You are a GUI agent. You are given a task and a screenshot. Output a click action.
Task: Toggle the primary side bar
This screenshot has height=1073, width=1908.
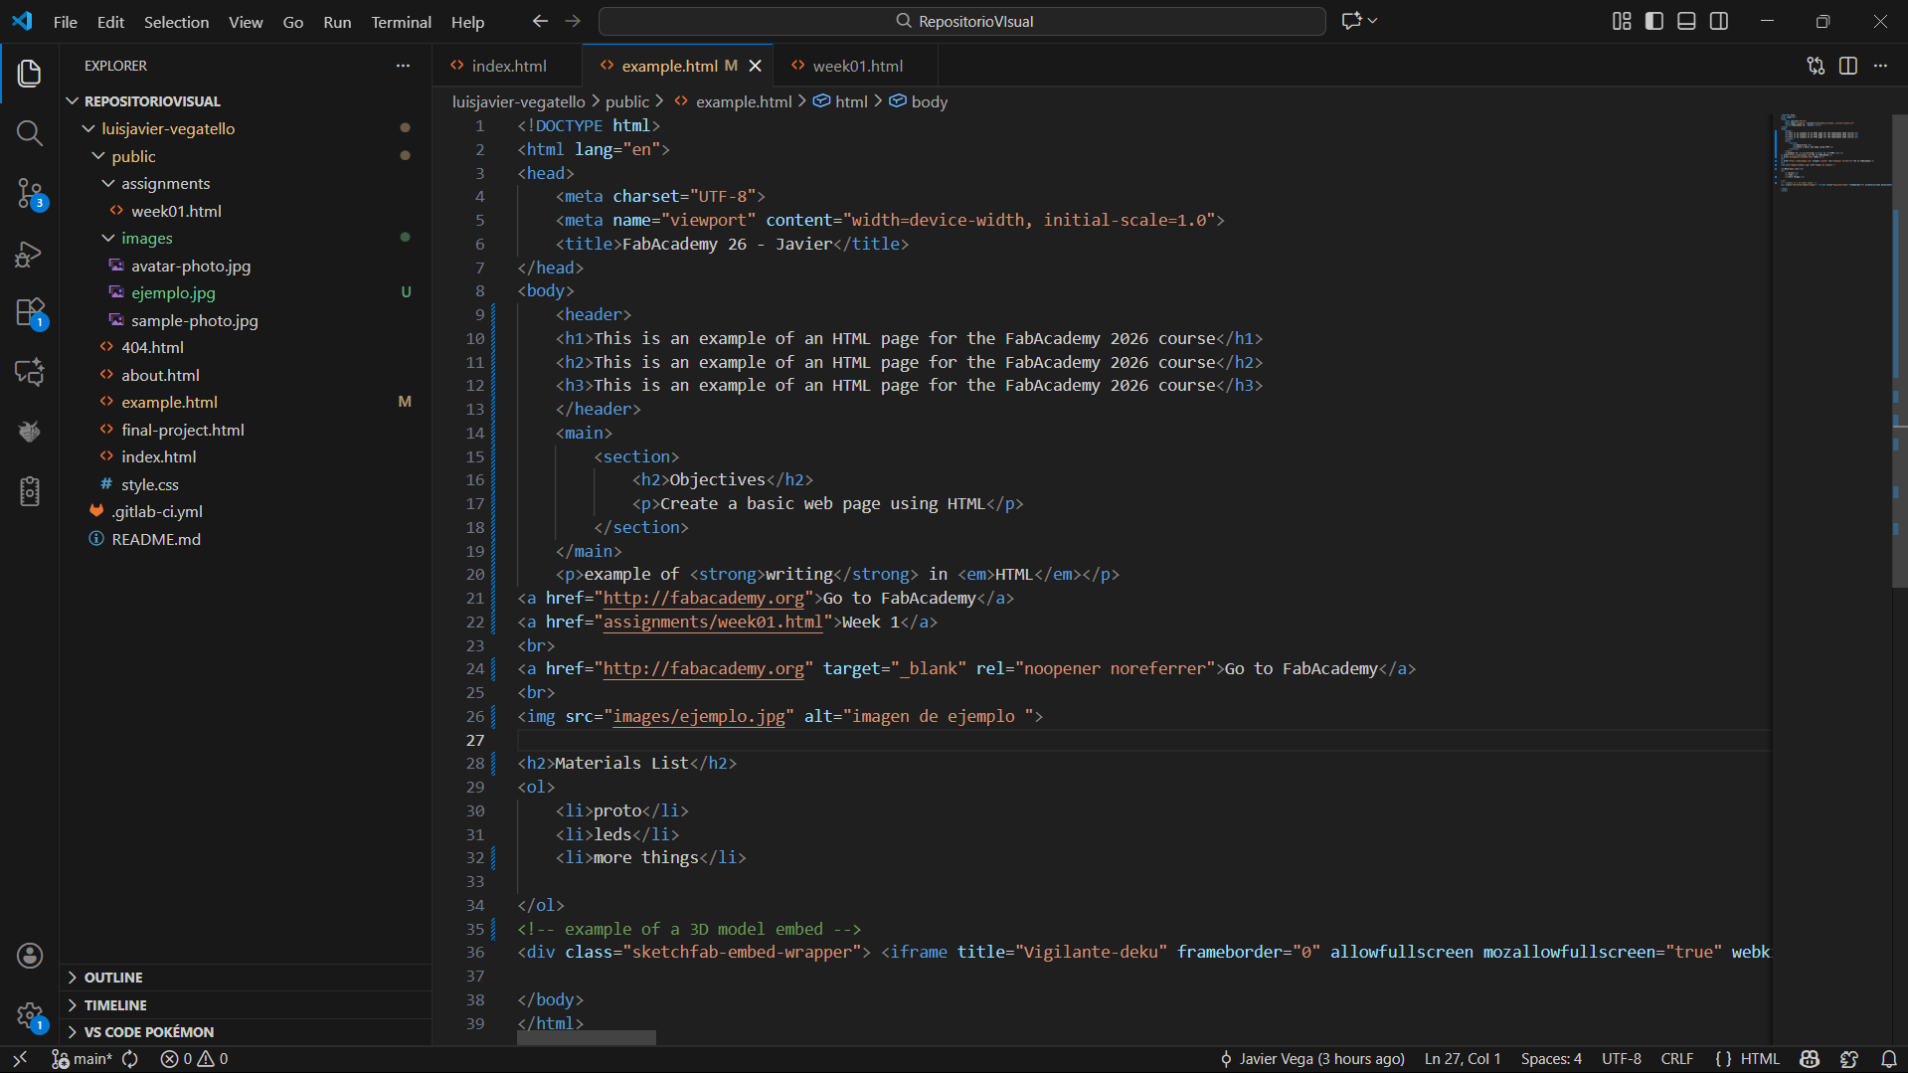tap(1654, 21)
